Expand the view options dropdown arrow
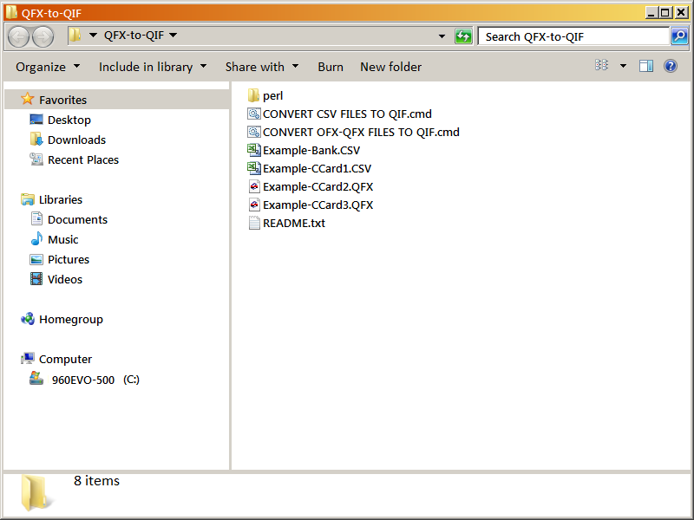694x520 pixels. coord(623,66)
